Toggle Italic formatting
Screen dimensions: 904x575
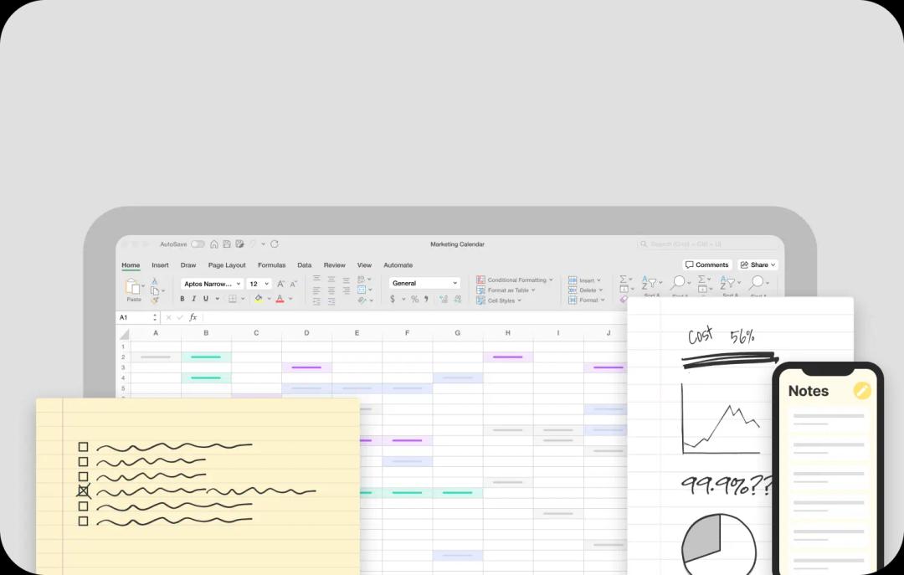[x=193, y=299]
